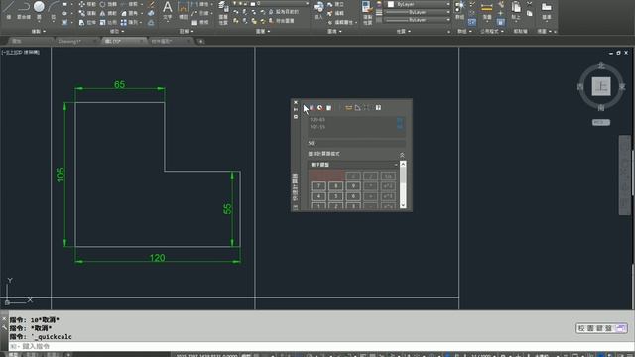This screenshot has height=357, width=635.
Task: Click the QuickCalc input box showing 50
Action: point(356,143)
